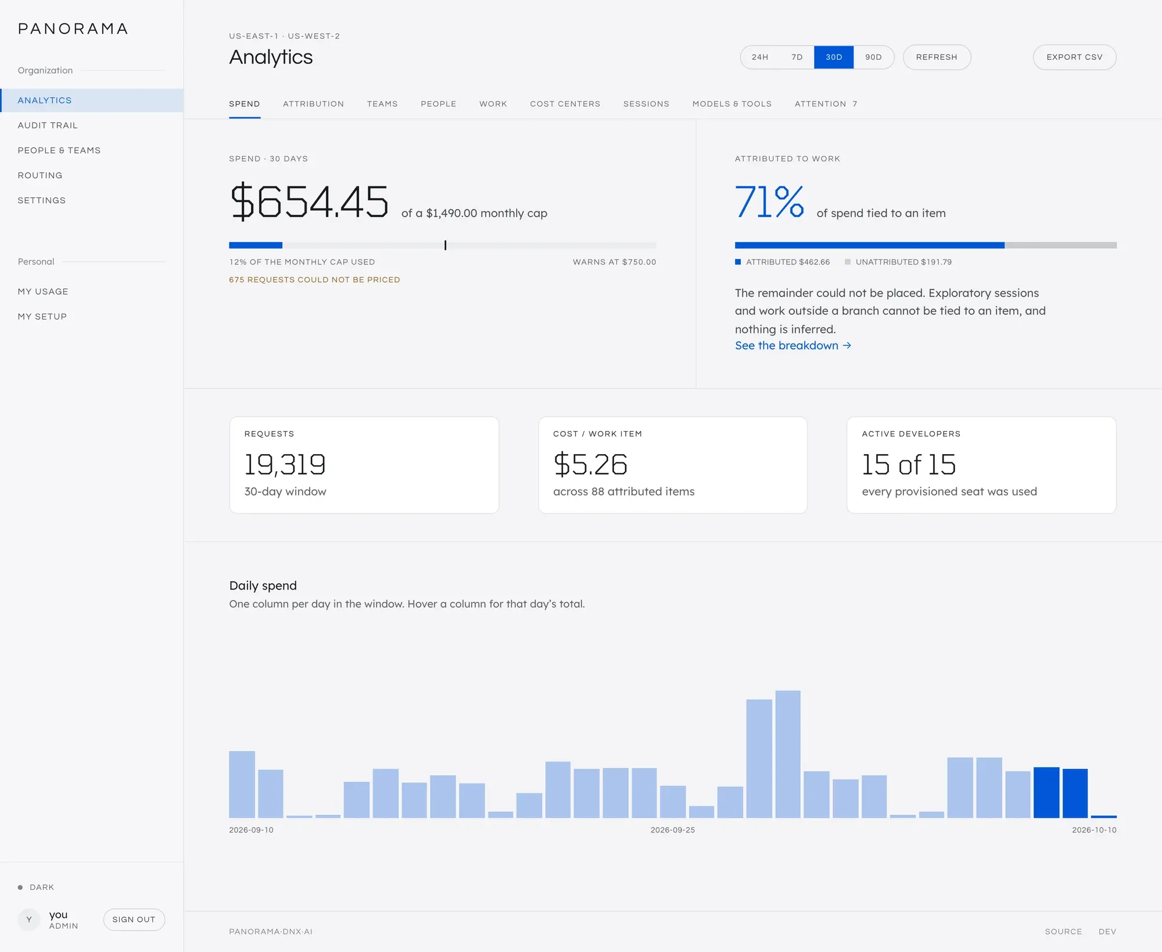Click the Y user avatar
Screen dimensions: 1162x952
tap(29, 919)
